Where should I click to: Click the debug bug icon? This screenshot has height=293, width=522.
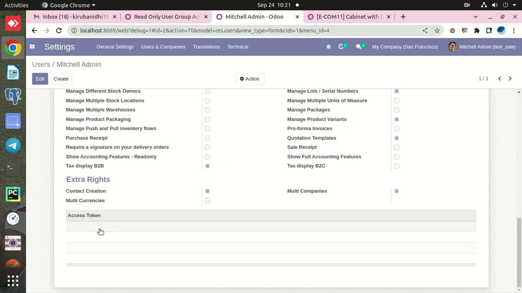coord(329,47)
